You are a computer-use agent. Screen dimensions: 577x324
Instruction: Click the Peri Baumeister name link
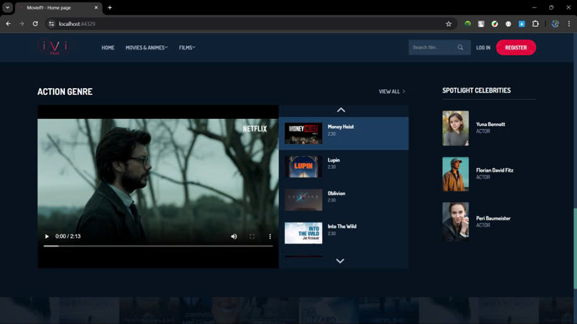(x=493, y=218)
